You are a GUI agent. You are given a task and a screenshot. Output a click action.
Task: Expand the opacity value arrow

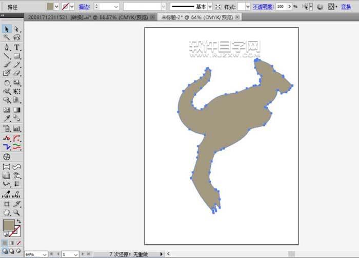pos(290,7)
